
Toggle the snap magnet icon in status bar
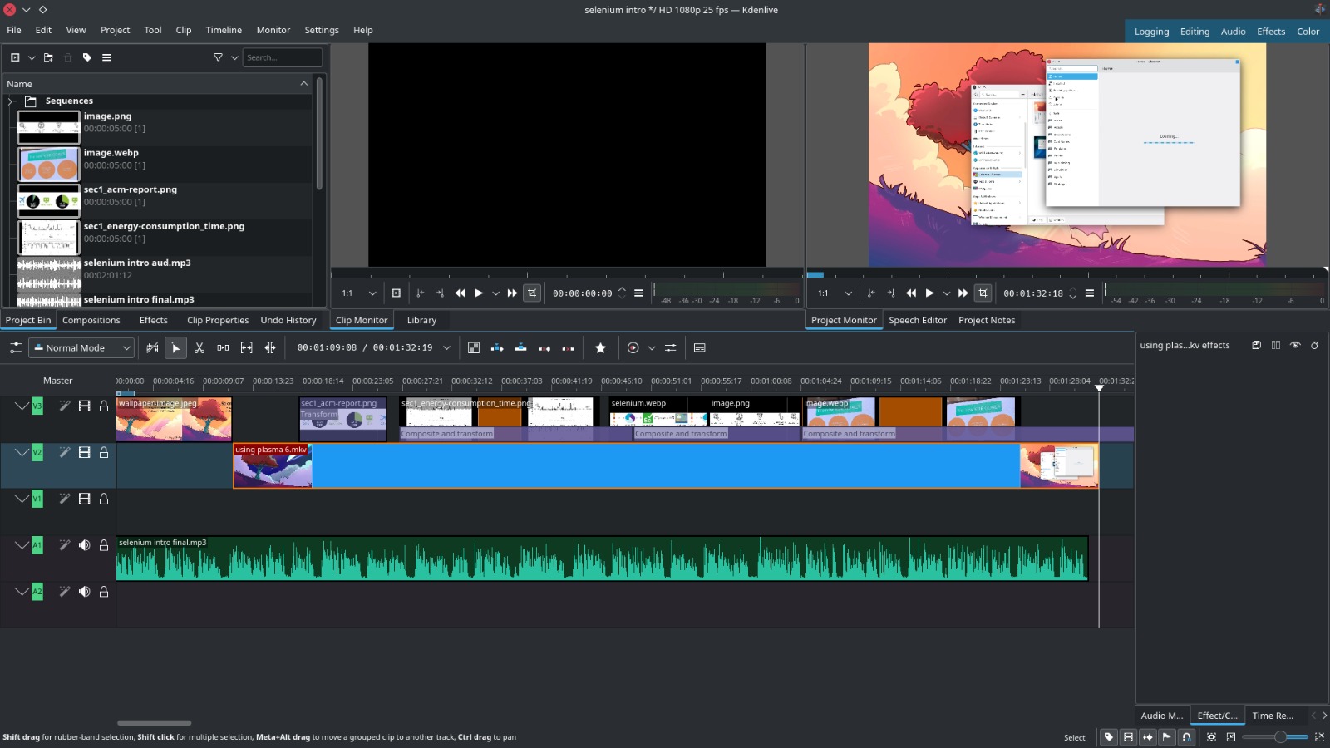point(1186,737)
